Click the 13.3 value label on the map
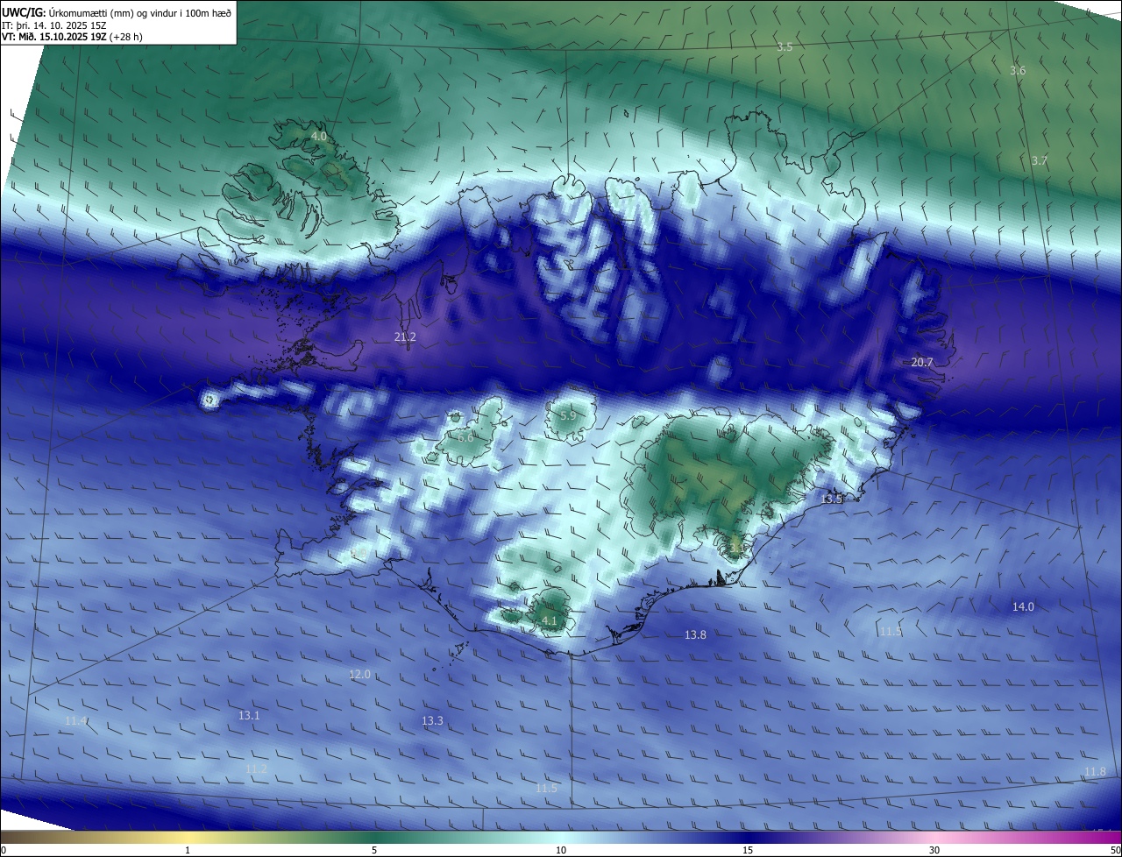The height and width of the screenshot is (857, 1122). point(432,720)
